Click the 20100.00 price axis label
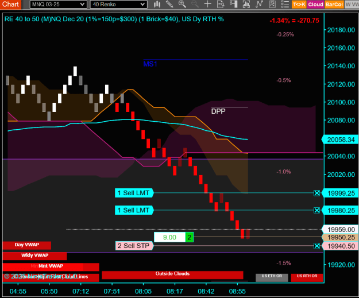359x298 pixels. click(341, 102)
